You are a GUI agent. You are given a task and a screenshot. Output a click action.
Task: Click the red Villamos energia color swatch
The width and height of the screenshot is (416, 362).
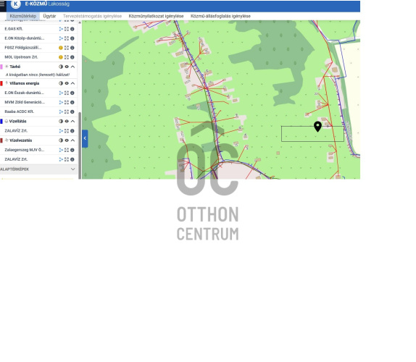1,83
